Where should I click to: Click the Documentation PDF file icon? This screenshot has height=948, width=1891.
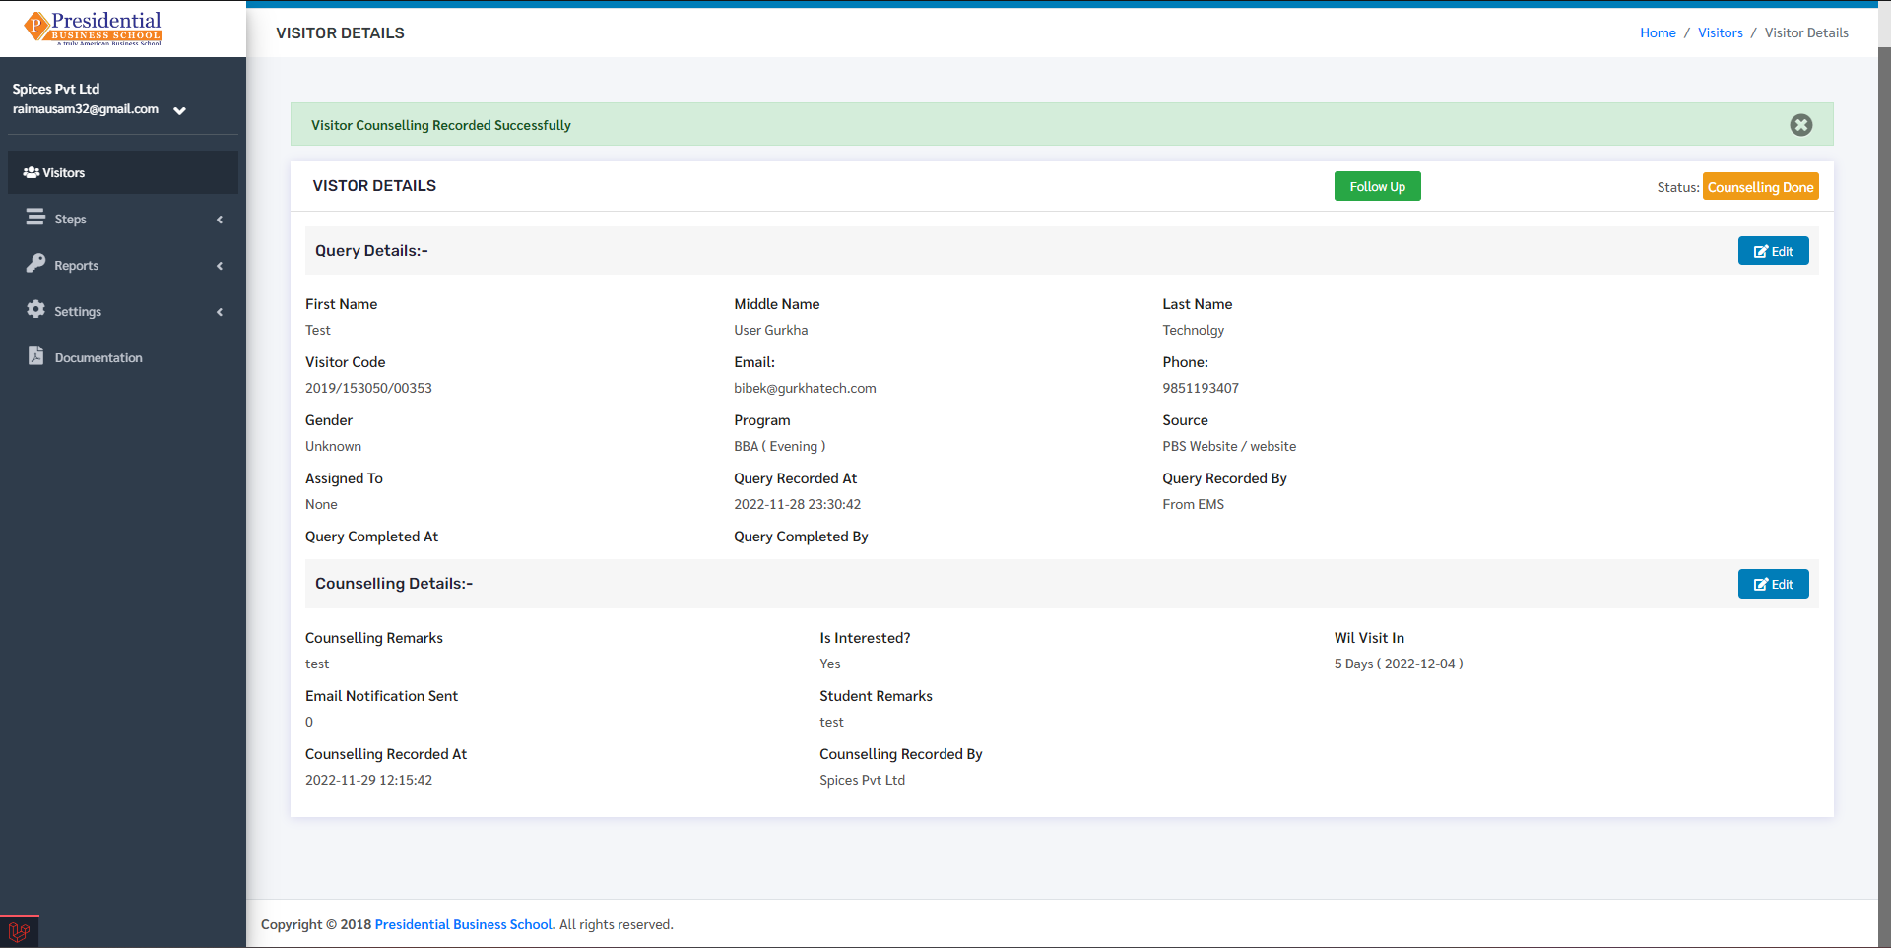click(35, 355)
